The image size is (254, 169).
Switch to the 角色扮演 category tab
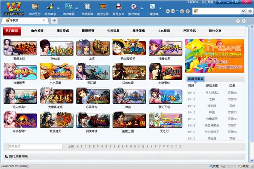[37, 31]
